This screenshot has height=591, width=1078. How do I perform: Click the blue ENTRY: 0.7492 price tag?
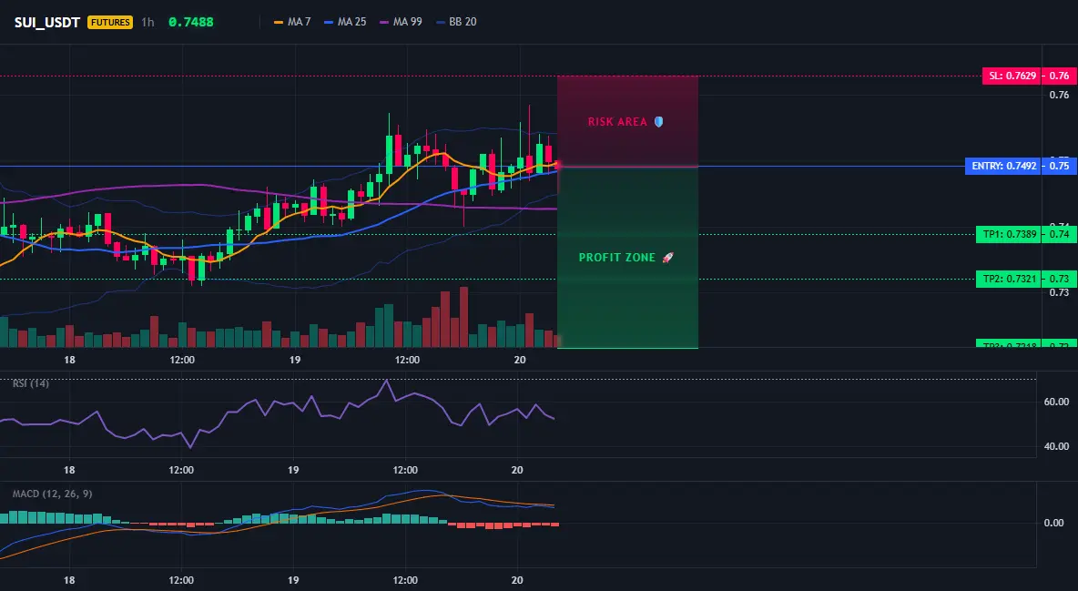click(1003, 166)
